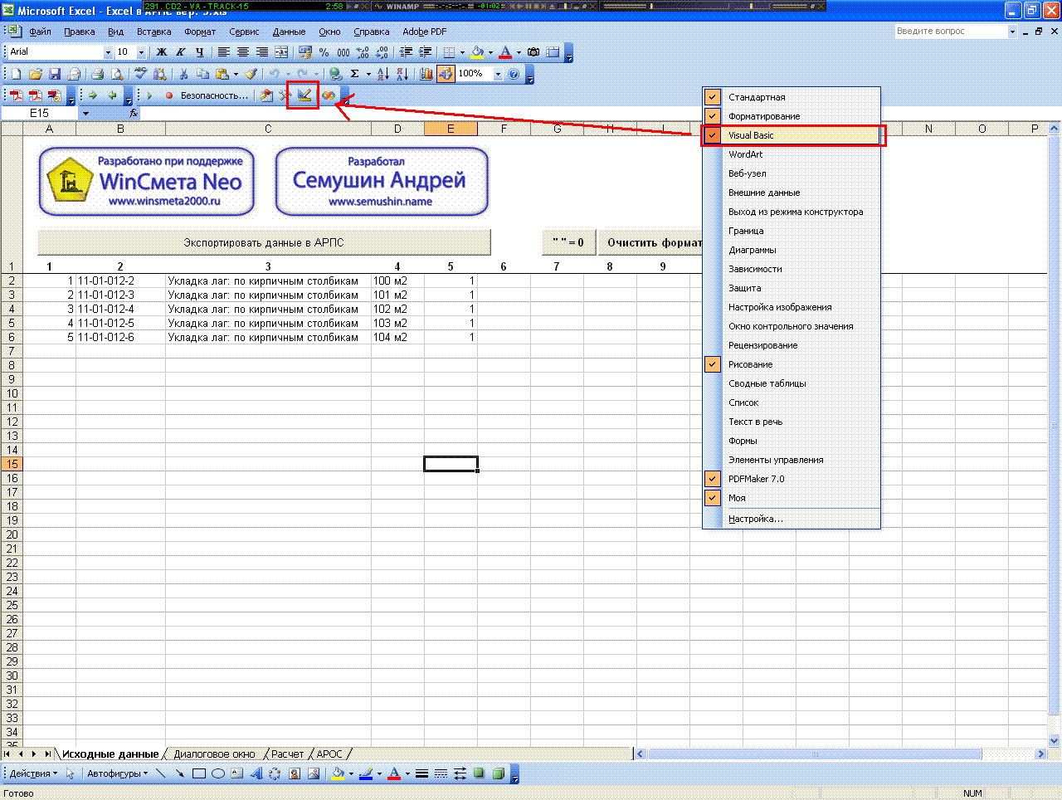
Task: Expand the zoom 100% dropdown
Action: 498,74
